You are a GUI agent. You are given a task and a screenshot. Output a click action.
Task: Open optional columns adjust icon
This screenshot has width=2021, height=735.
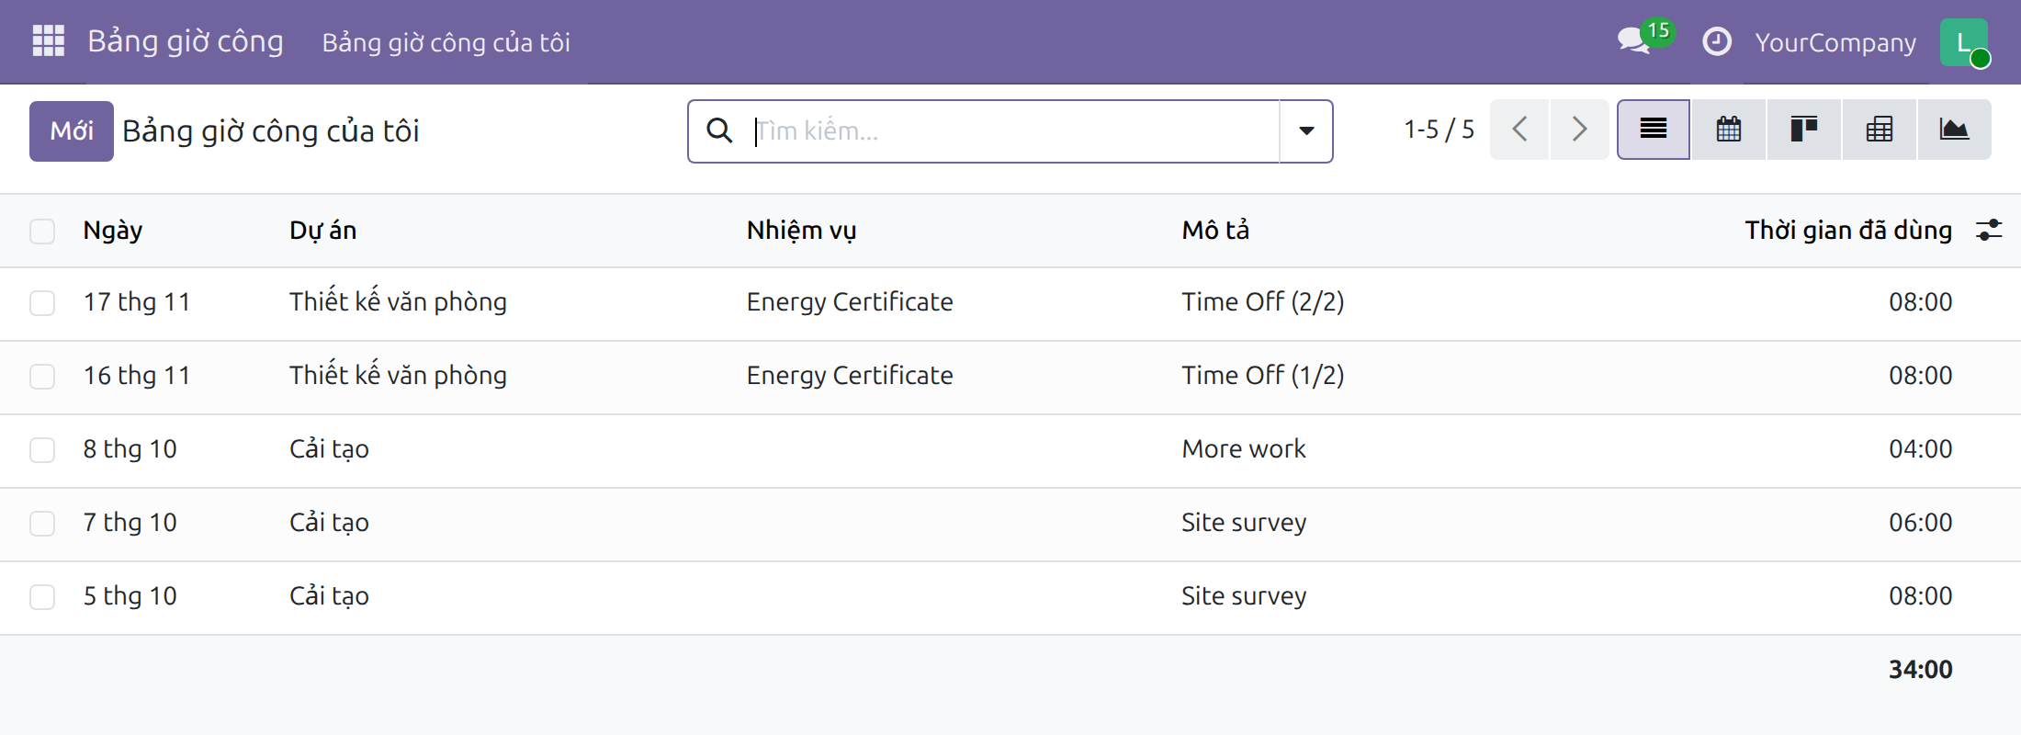[1989, 230]
